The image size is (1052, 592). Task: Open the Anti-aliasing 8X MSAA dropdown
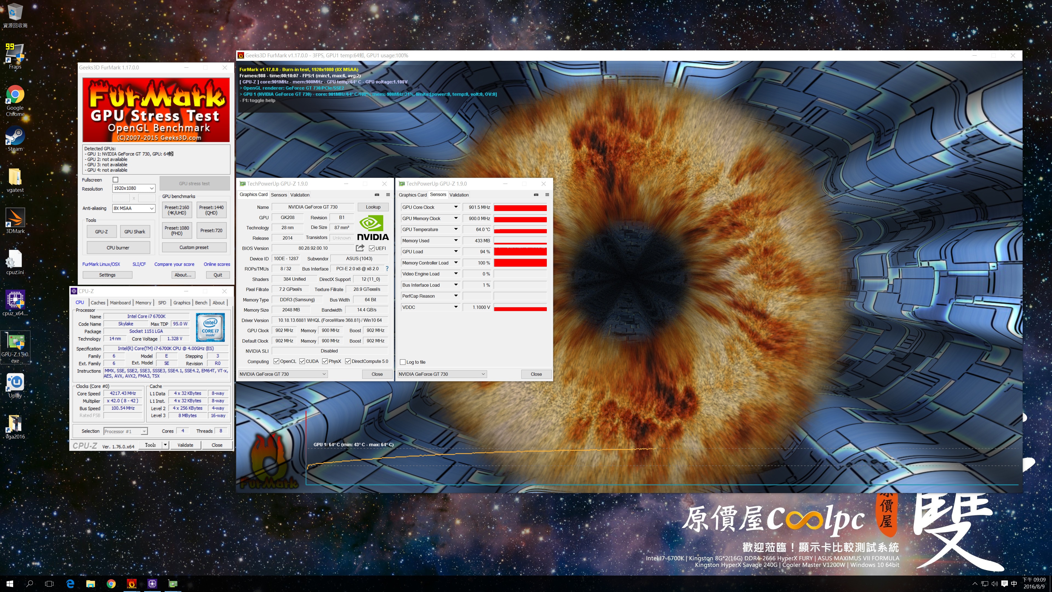tap(133, 208)
